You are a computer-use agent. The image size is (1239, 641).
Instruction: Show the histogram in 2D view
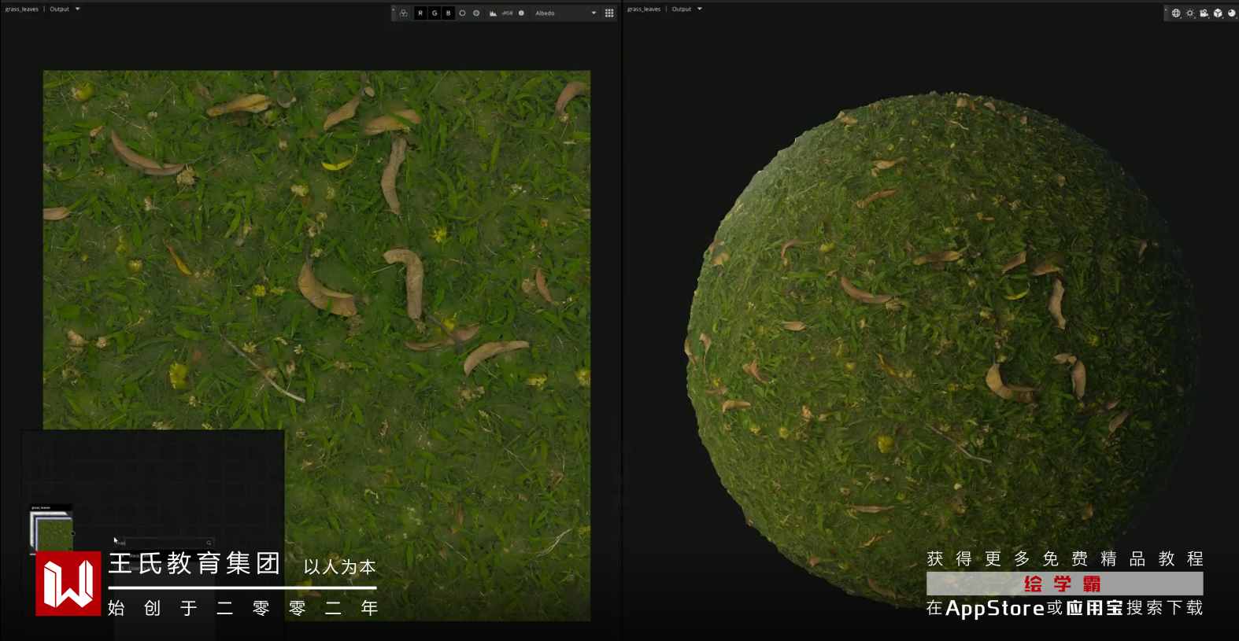pyautogui.click(x=493, y=13)
